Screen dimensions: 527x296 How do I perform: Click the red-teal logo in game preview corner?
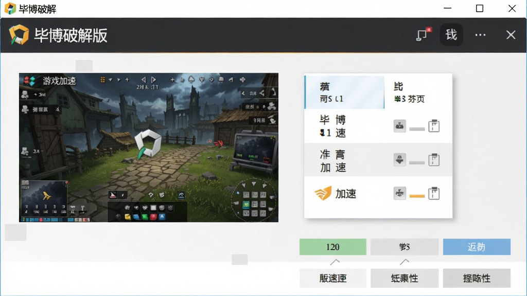click(29, 81)
